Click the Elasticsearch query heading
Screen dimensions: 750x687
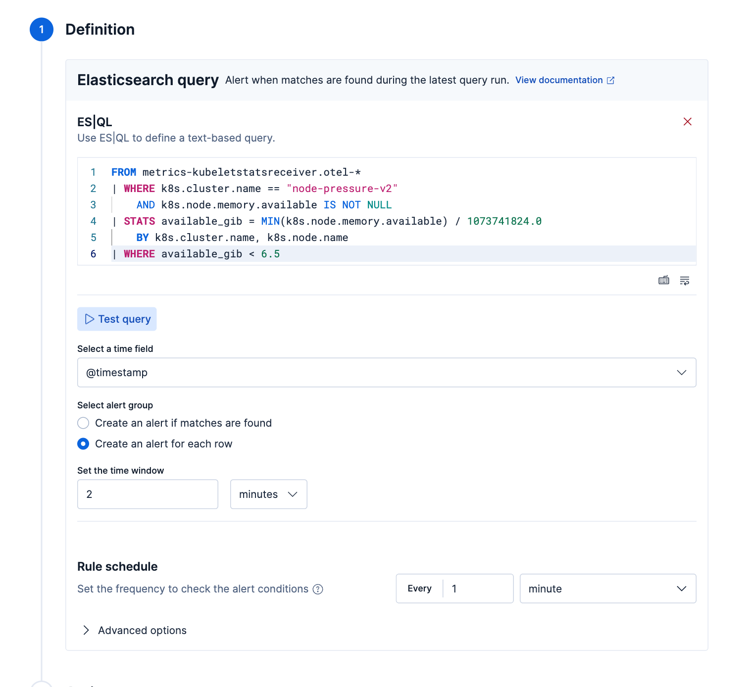pos(148,80)
